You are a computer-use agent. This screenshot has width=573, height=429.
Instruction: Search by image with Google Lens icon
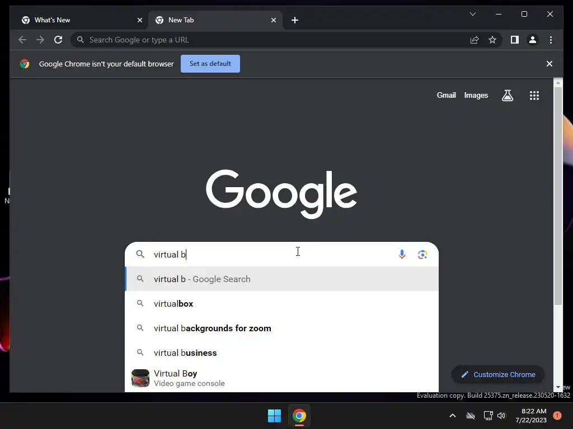pyautogui.click(x=422, y=254)
